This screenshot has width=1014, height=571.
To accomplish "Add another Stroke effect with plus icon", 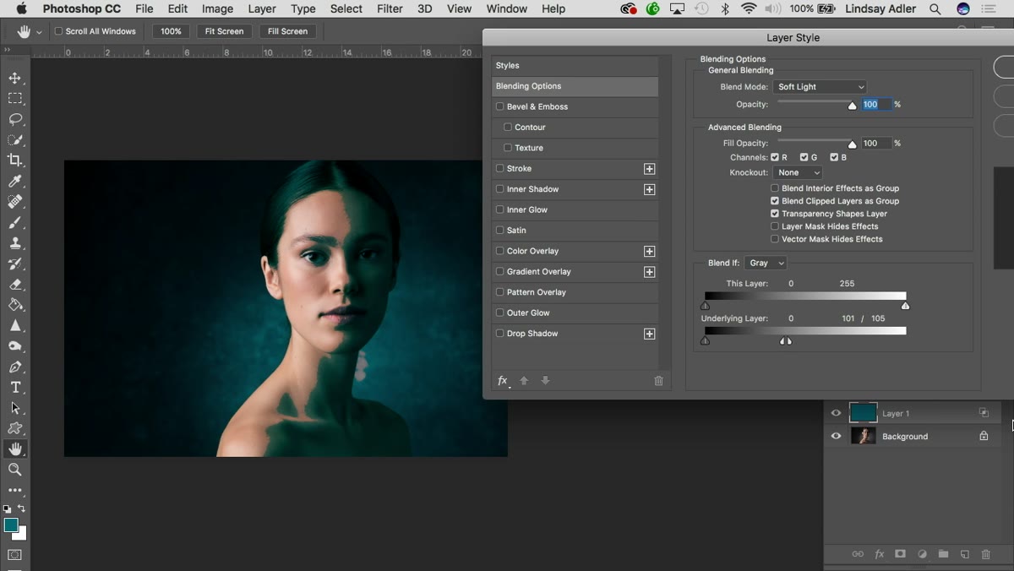I will pos(650,169).
